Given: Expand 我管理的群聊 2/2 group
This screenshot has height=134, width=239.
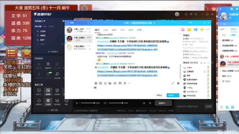Looking at the screenshot, I should 229,51.
